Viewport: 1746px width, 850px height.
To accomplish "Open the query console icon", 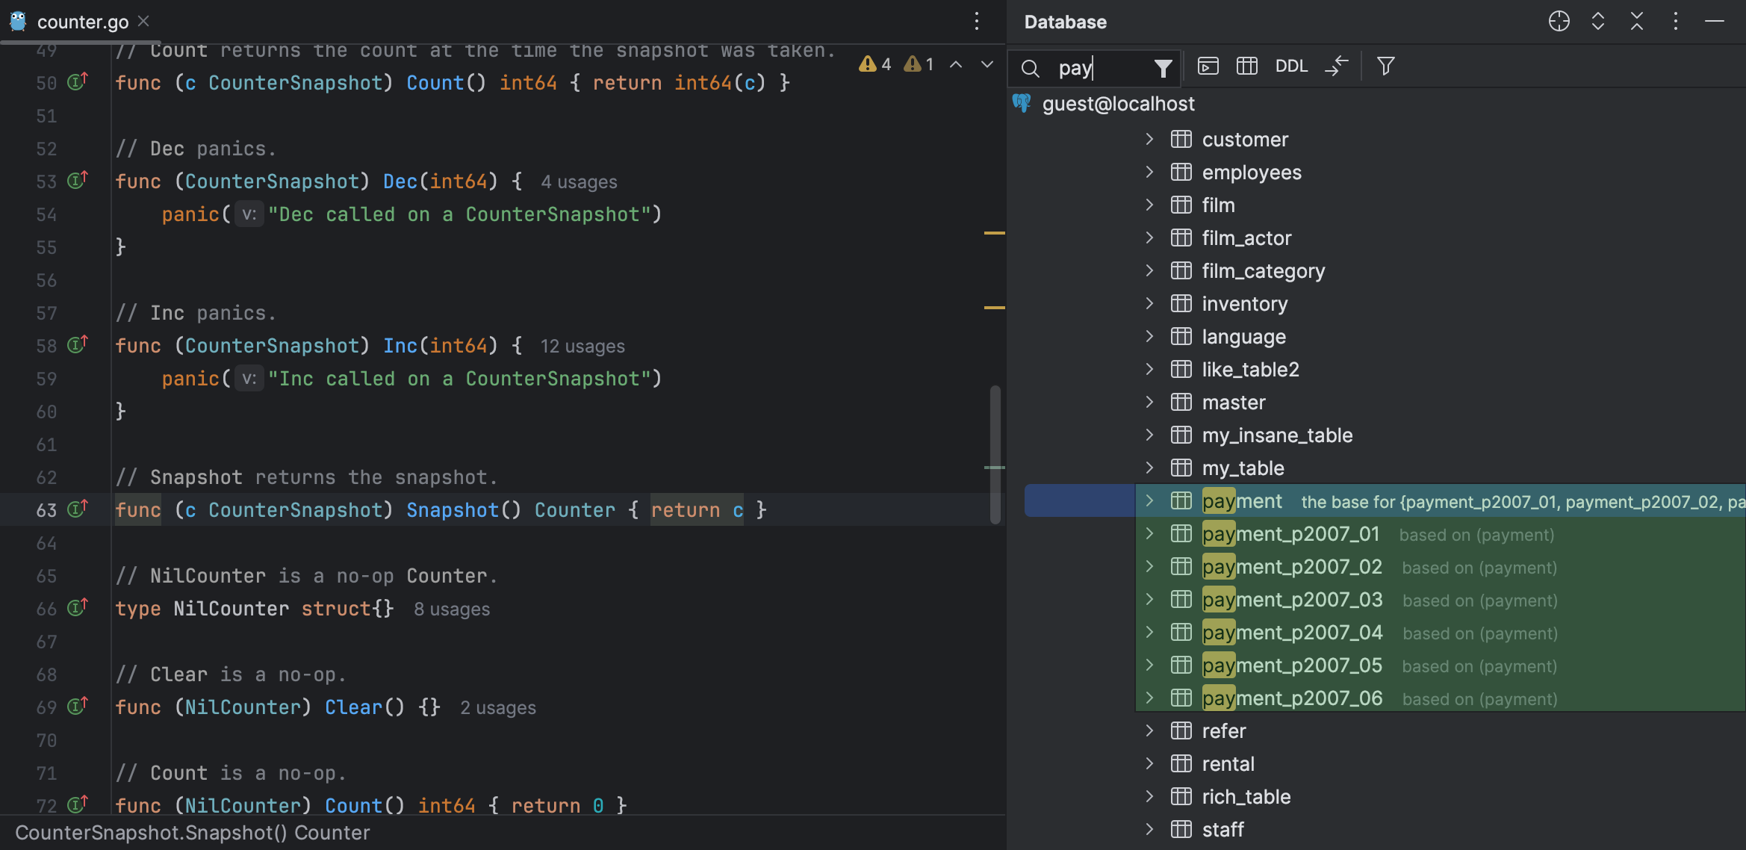I will (x=1208, y=66).
